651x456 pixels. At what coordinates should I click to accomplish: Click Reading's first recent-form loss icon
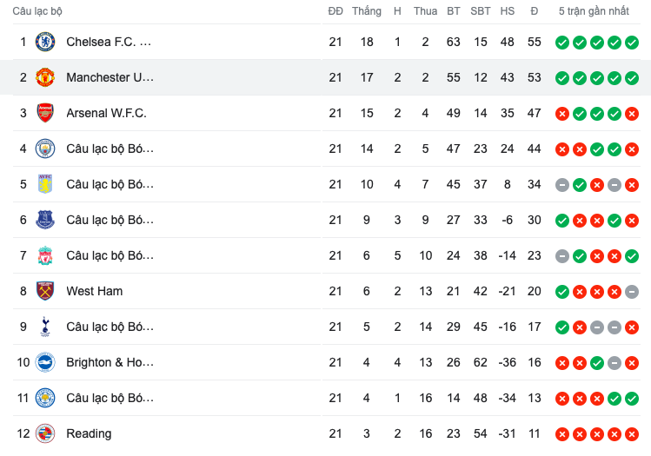click(562, 433)
